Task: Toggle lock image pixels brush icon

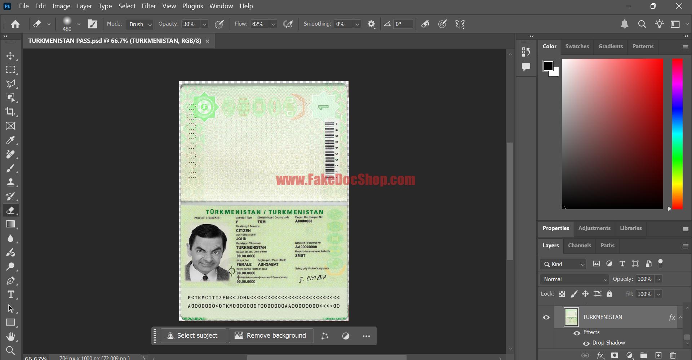Action: point(574,294)
